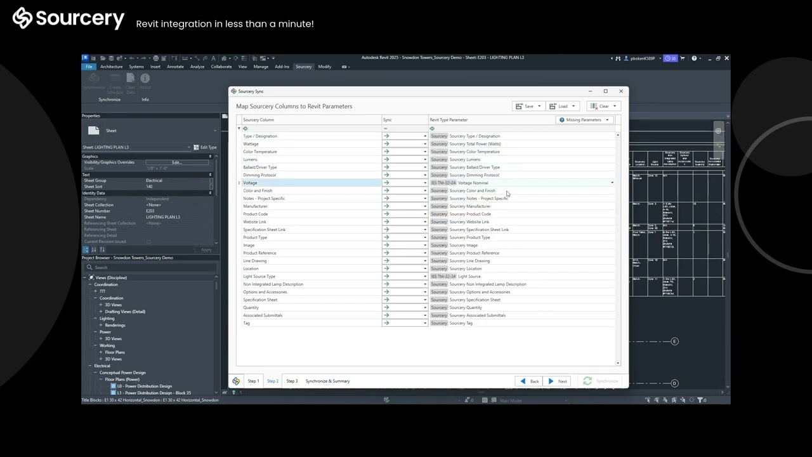Switch to the Annotate ribbon tab
This screenshot has width=812, height=457.
pos(175,67)
